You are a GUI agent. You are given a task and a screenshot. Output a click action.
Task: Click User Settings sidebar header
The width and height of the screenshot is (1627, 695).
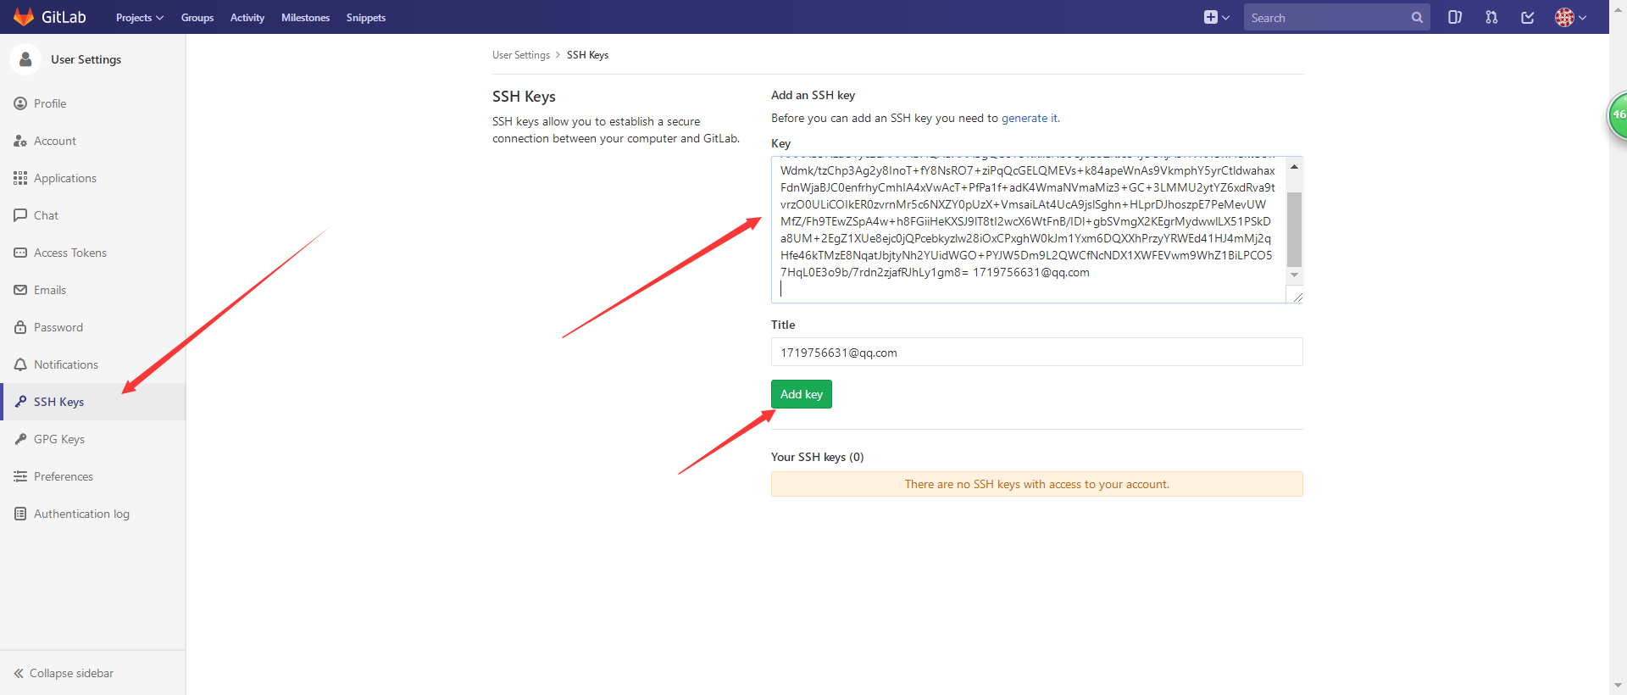[86, 59]
